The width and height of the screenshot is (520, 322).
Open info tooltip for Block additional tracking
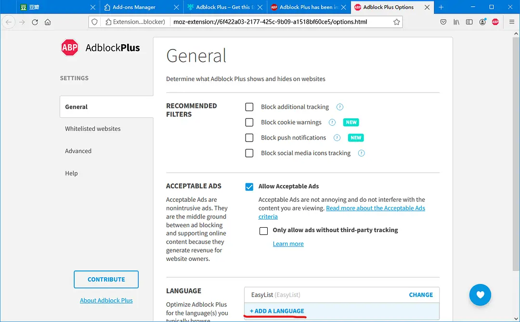click(x=340, y=107)
